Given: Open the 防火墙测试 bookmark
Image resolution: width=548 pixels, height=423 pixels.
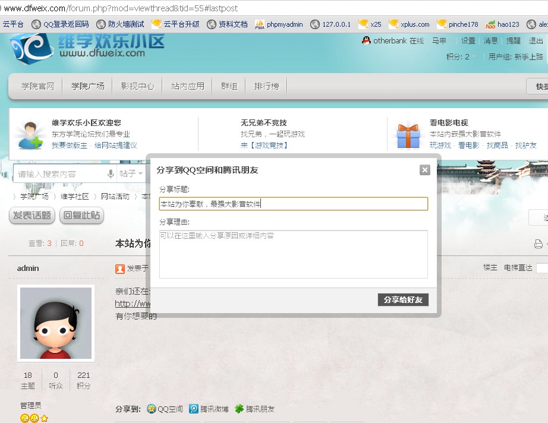Looking at the screenshot, I should [x=120, y=24].
